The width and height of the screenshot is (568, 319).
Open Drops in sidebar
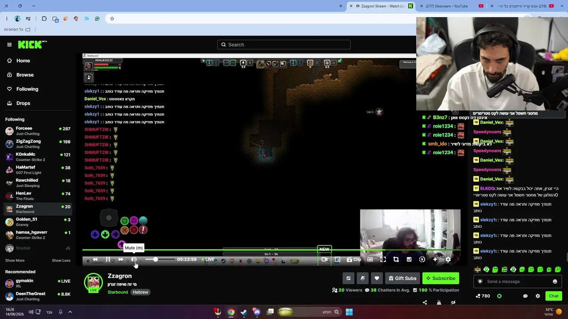[x=38, y=103]
